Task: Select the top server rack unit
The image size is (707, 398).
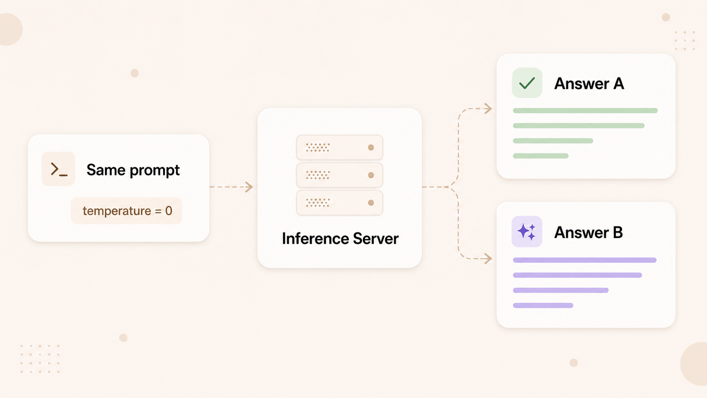Action: pyautogui.click(x=340, y=147)
